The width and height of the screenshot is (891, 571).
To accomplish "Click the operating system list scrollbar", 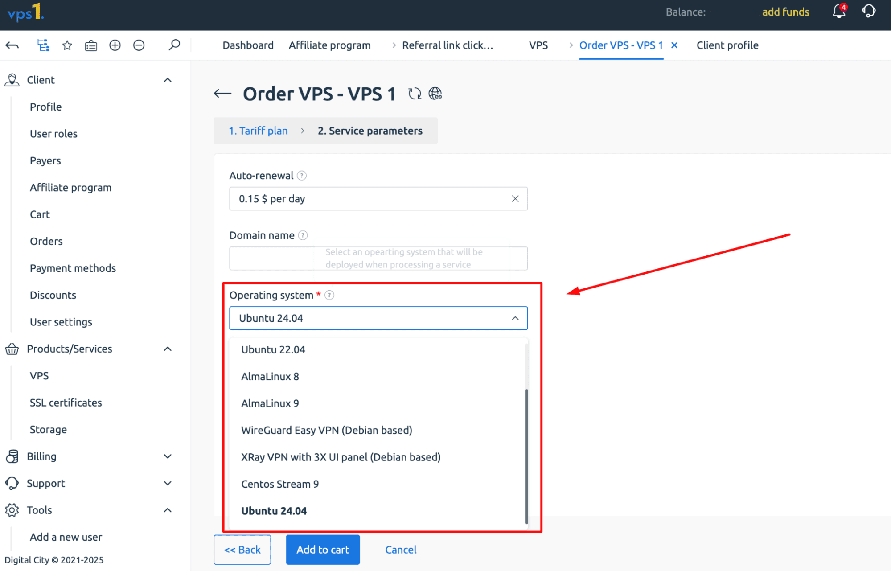I will coord(526,456).
